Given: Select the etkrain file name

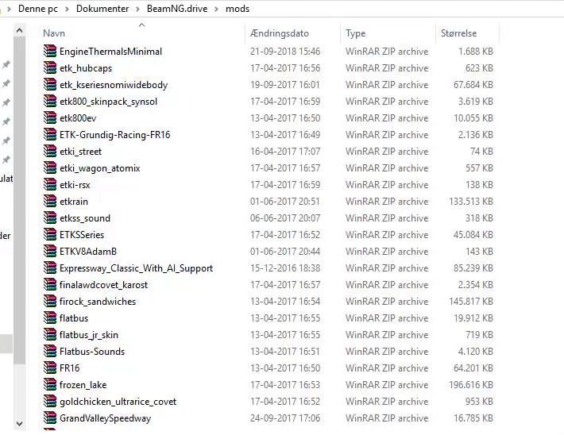Looking at the screenshot, I should click(74, 202).
